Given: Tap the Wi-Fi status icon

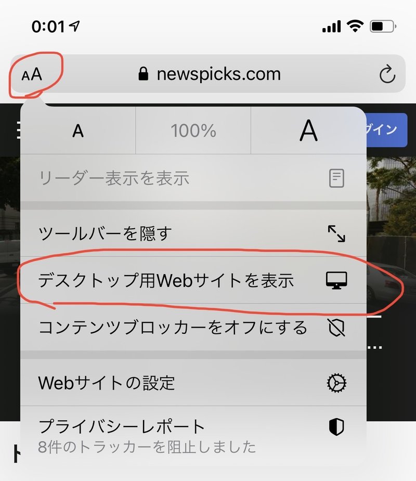Looking at the screenshot, I should (x=355, y=27).
